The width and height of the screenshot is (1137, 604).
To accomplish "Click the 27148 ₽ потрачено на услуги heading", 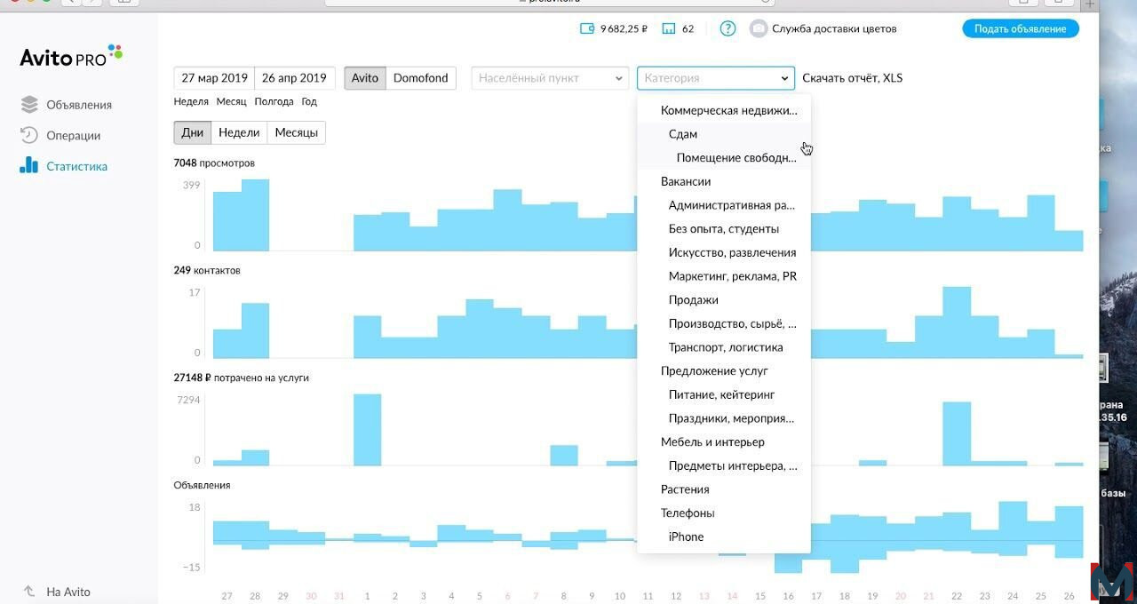I will 242,377.
